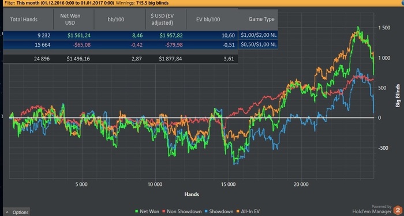Click the $1 877,84 total EV adjusted value

pos(170,59)
